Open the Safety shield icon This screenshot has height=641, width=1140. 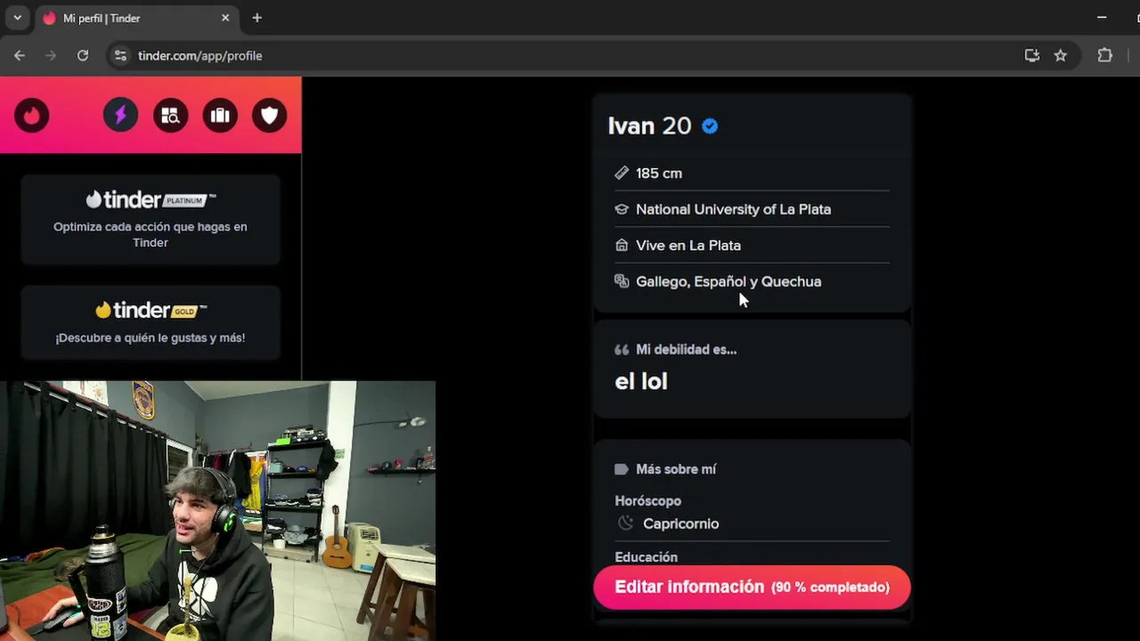pos(270,116)
